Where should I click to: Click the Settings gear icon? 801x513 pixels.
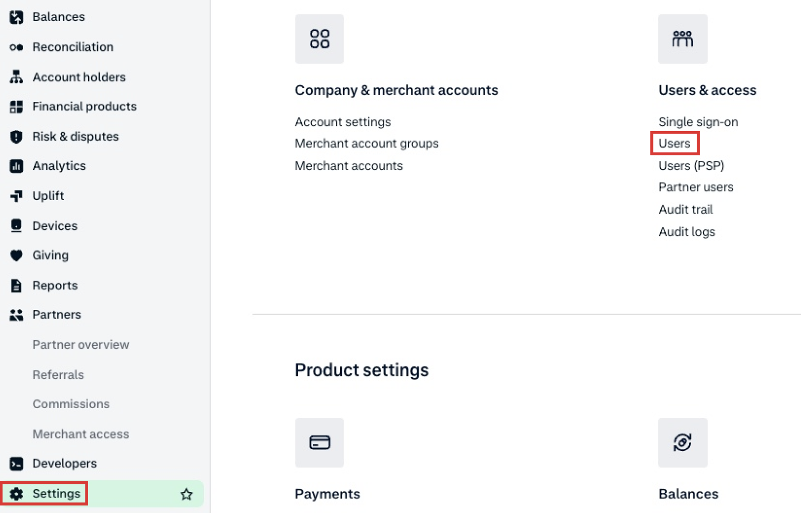(16, 494)
